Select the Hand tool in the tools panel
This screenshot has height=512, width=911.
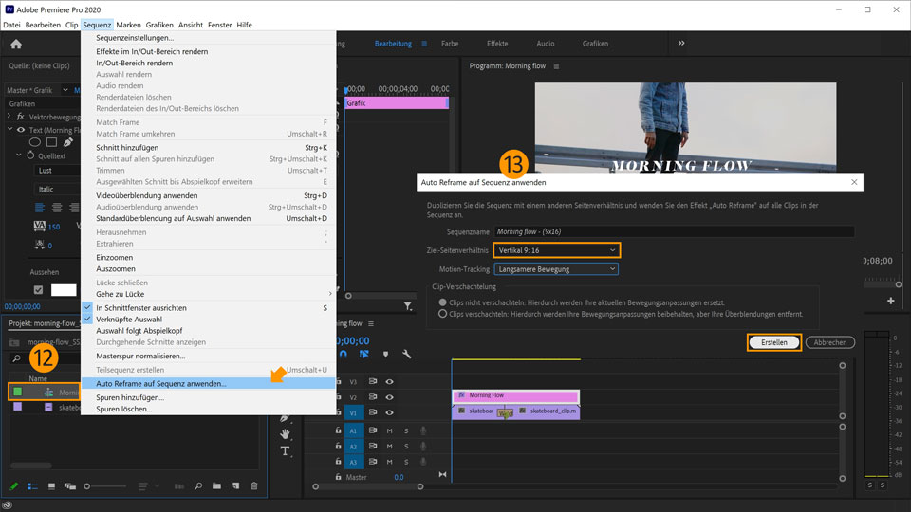(285, 433)
